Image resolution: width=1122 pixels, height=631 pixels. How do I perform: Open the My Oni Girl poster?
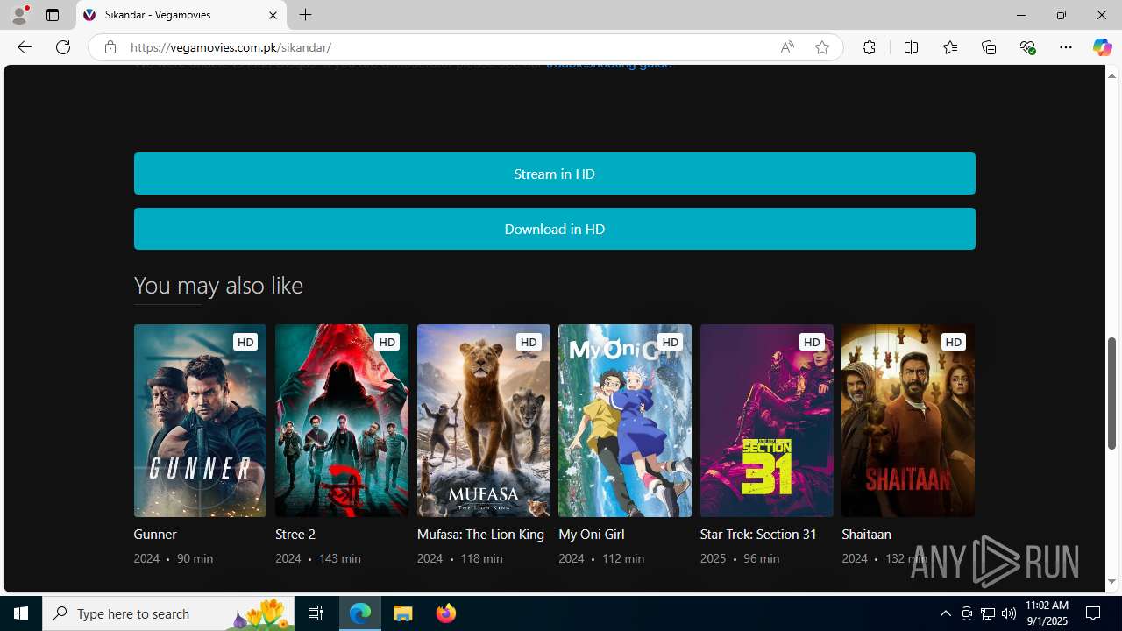[x=625, y=421]
